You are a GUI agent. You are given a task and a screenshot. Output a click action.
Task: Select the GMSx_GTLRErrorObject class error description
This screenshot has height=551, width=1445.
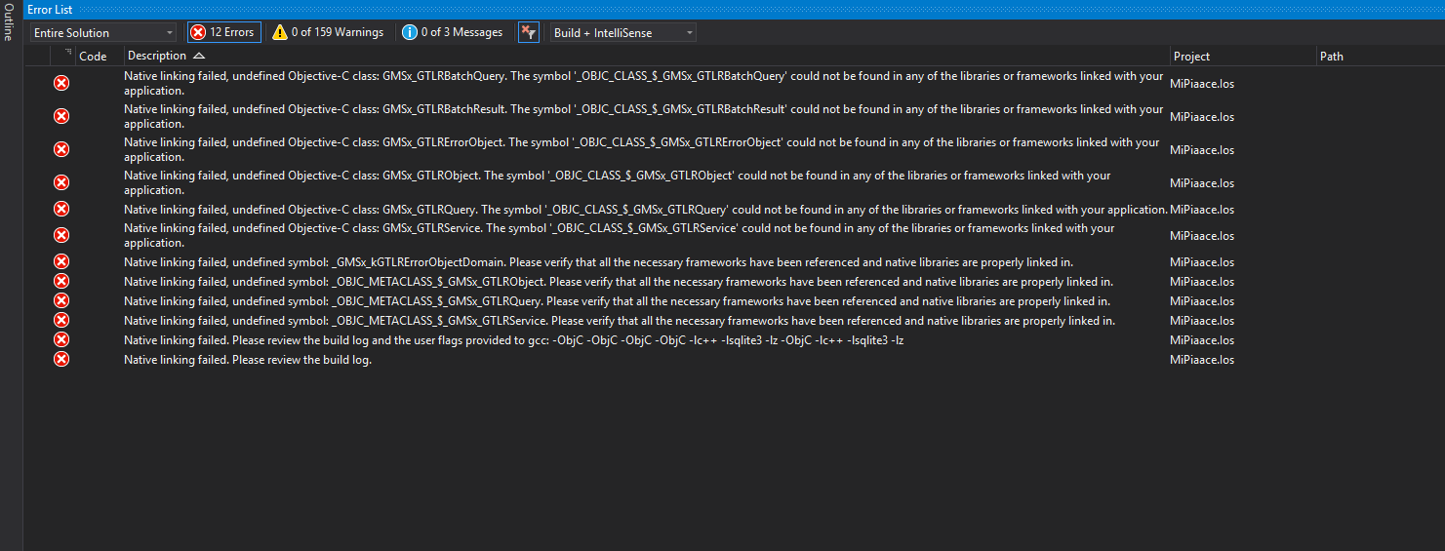642,149
